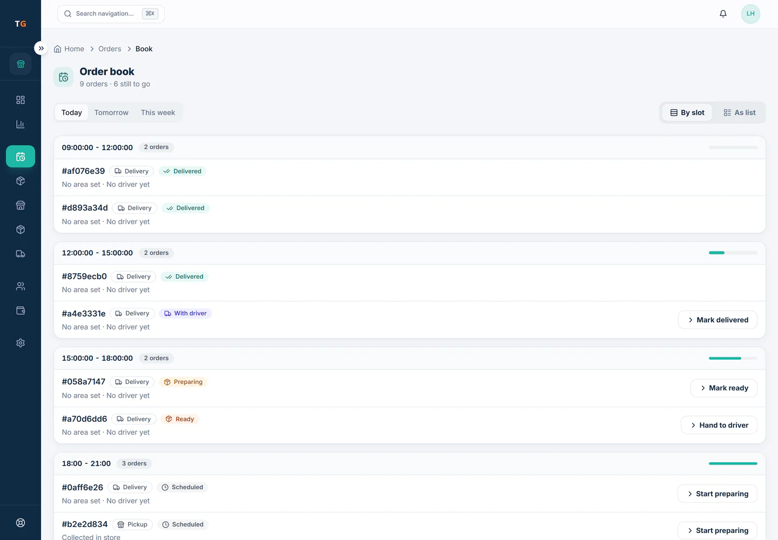The height and width of the screenshot is (540, 778).
Task: Click Start preparing for order #0aff6e26
Action: (x=717, y=494)
